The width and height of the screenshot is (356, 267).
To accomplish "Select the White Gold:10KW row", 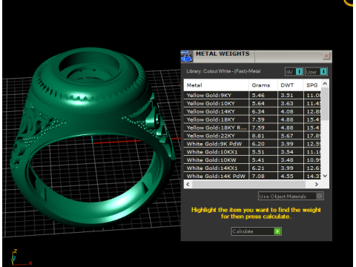I will tap(252, 160).
